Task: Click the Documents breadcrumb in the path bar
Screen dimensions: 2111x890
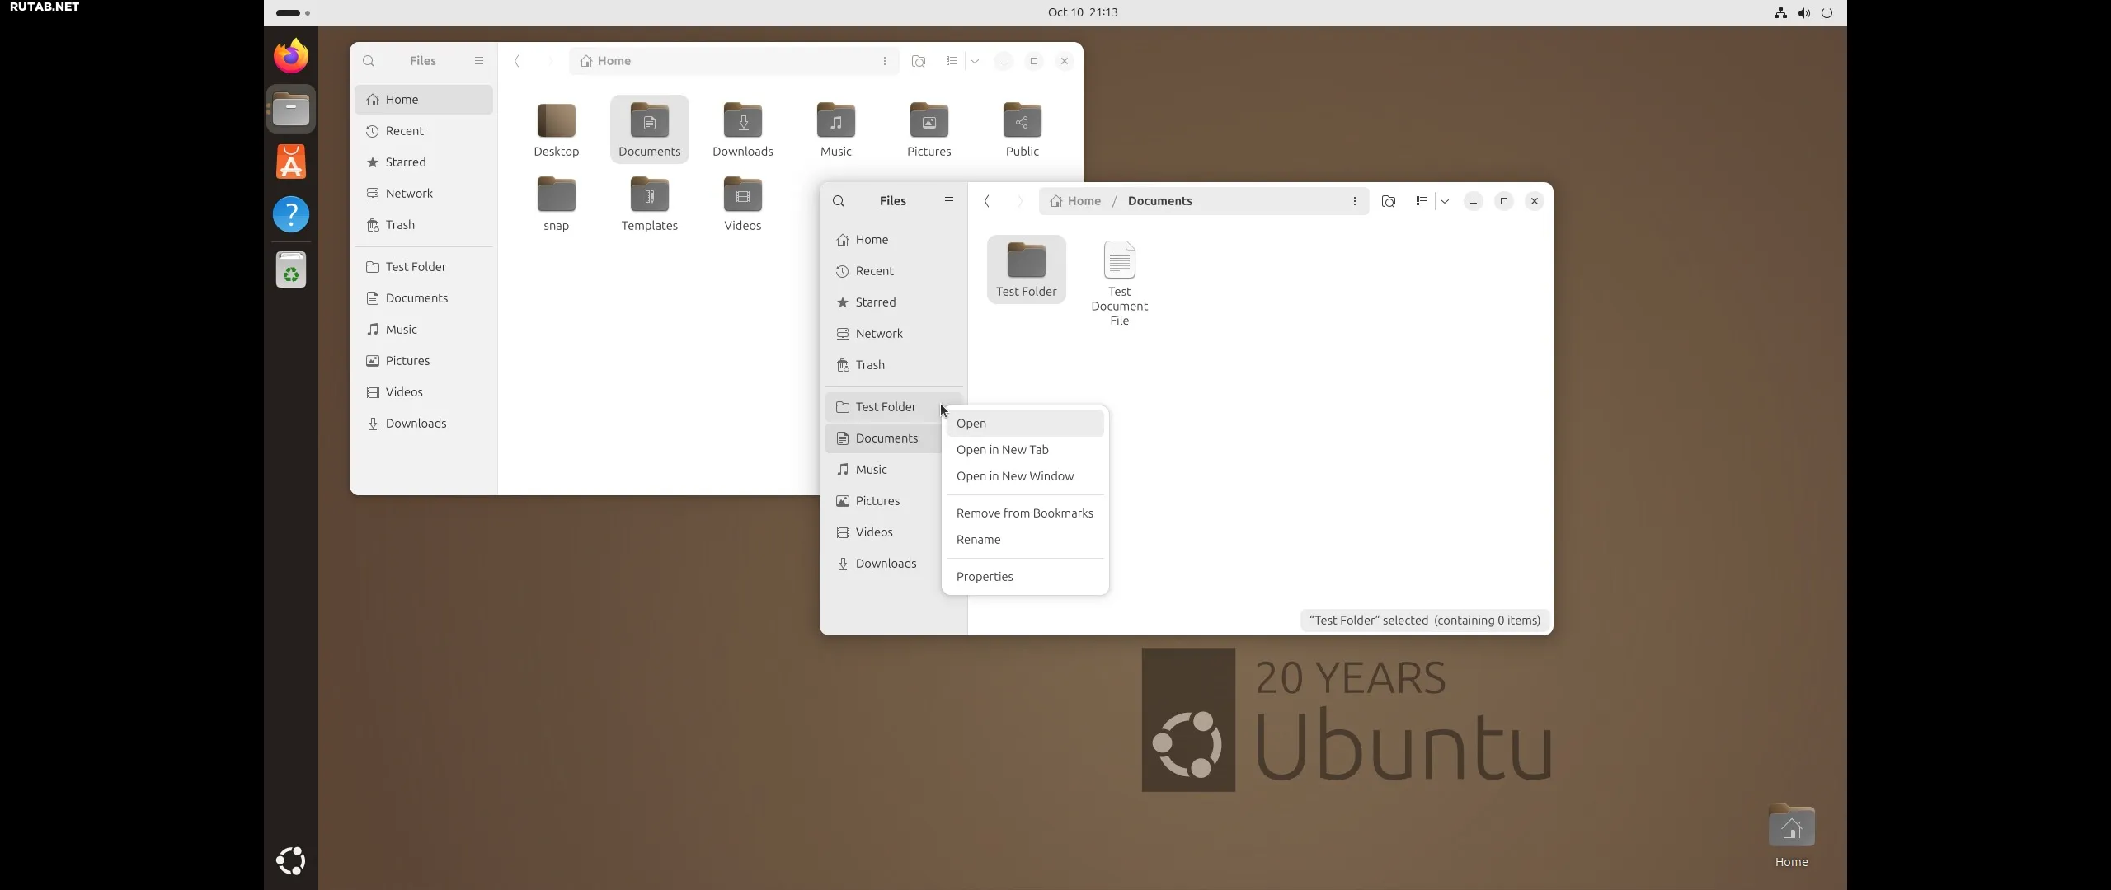Action: (x=1159, y=201)
